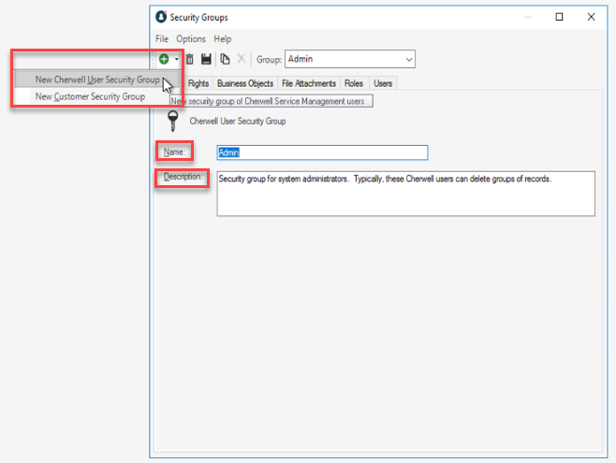Click the Delete trash can icon
616x463 pixels.
pyautogui.click(x=189, y=59)
